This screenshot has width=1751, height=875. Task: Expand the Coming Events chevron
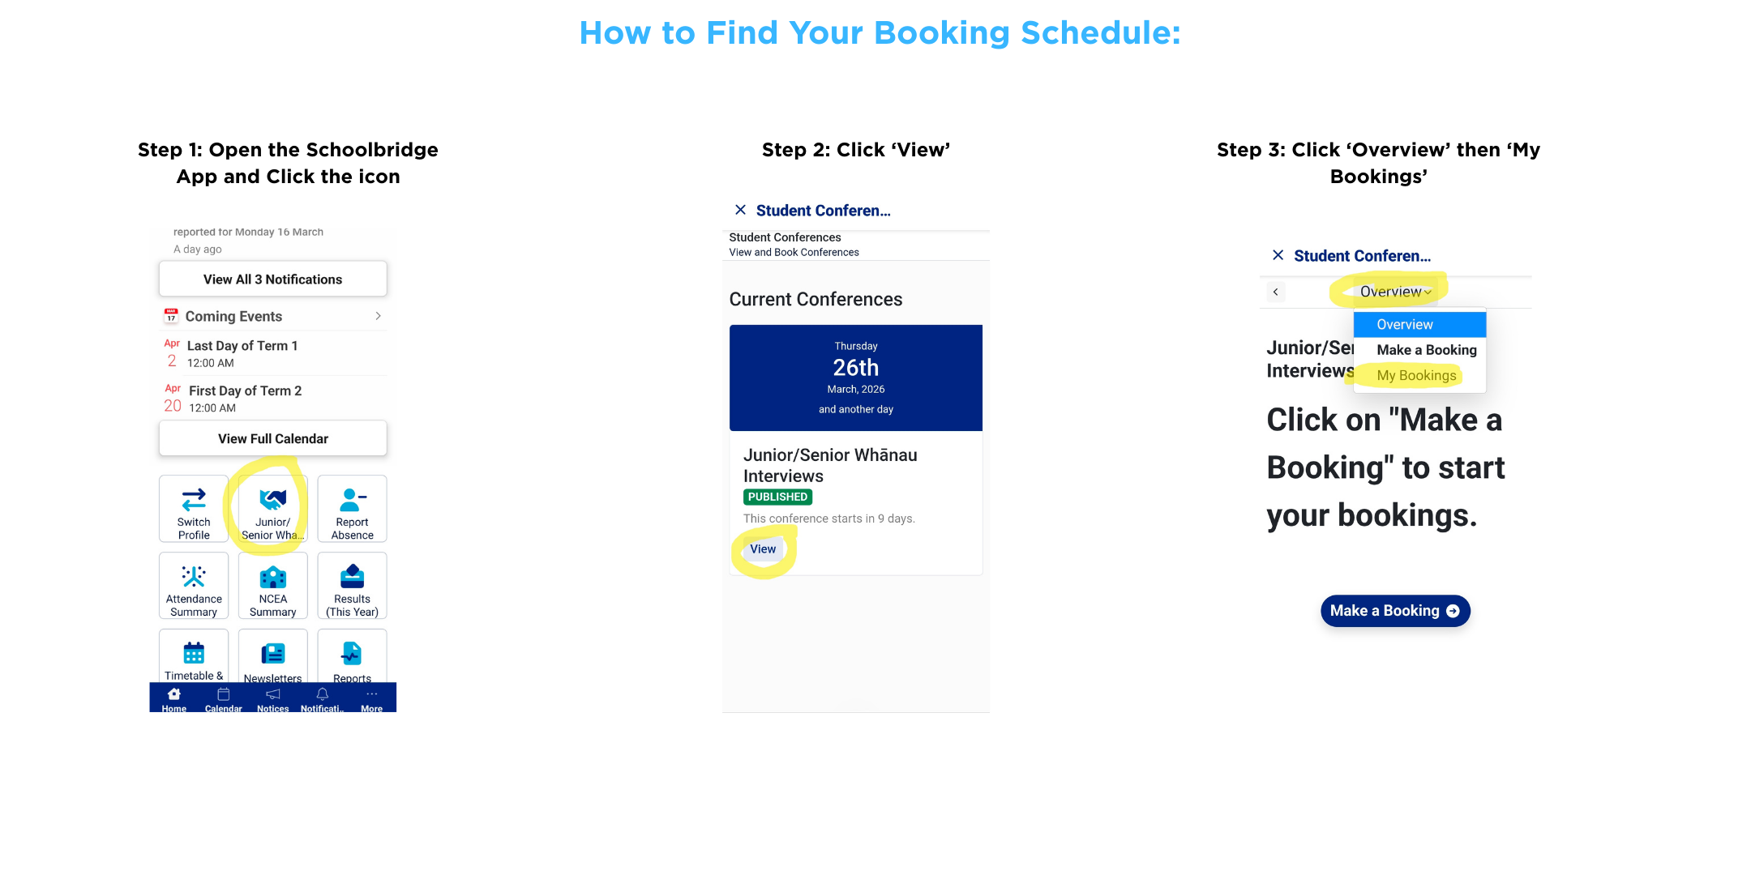(x=378, y=316)
